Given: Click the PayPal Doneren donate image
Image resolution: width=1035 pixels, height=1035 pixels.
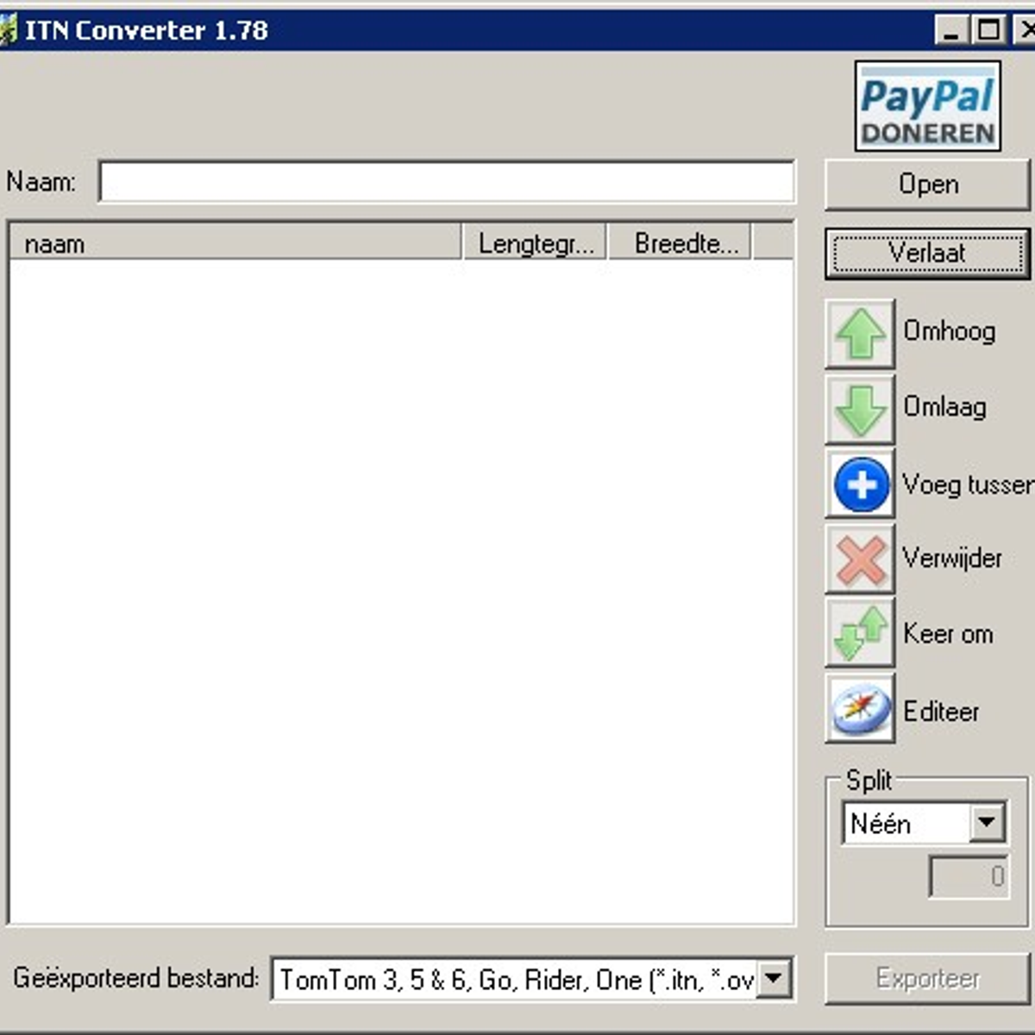Looking at the screenshot, I should pos(927,106).
